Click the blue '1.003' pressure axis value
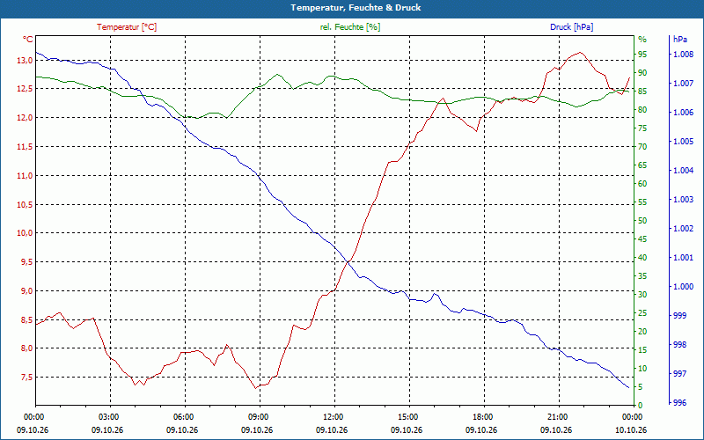704x440 pixels. (684, 200)
